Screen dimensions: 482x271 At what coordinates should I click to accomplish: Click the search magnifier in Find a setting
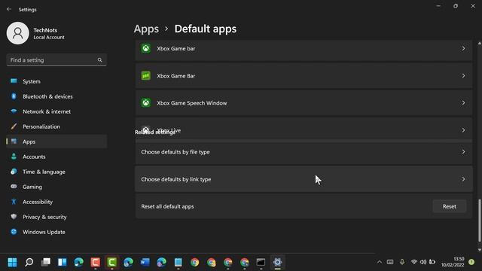click(100, 60)
